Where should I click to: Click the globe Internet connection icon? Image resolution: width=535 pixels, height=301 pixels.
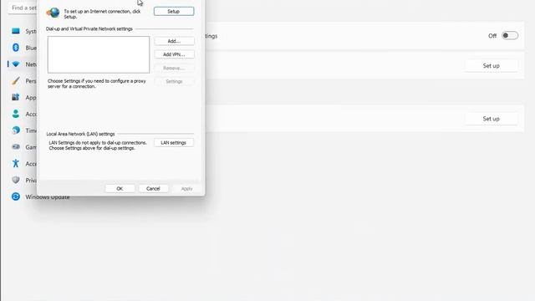coord(53,13)
